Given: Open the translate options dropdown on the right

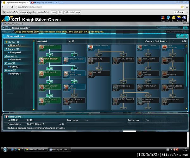Looking at the screenshot, I should 179,12.
